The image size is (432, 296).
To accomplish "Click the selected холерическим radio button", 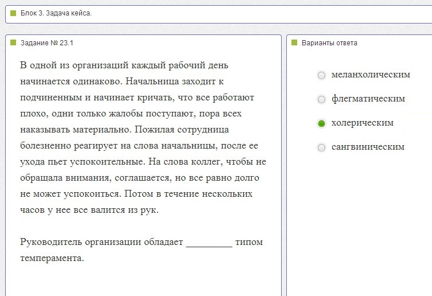I will click(321, 123).
